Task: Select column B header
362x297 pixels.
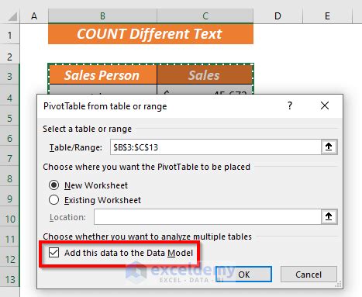Action: pos(102,16)
